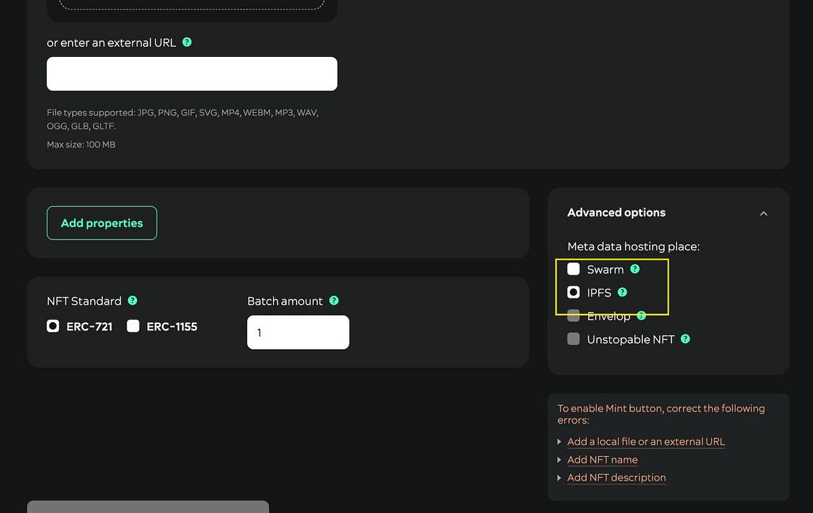Collapse the Advanced options panel
813x513 pixels.
[764, 213]
